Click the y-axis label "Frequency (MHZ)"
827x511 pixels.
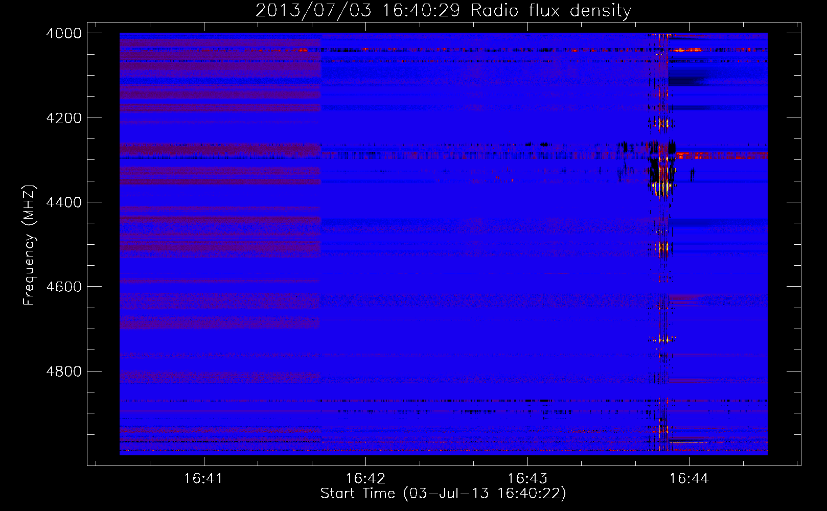pos(29,245)
